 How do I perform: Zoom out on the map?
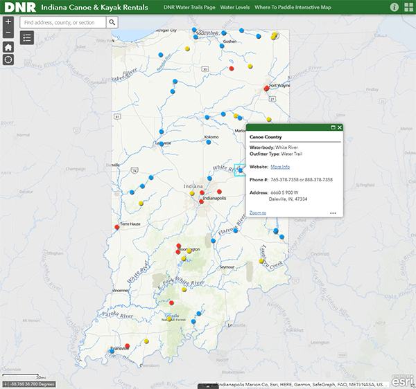point(8,33)
